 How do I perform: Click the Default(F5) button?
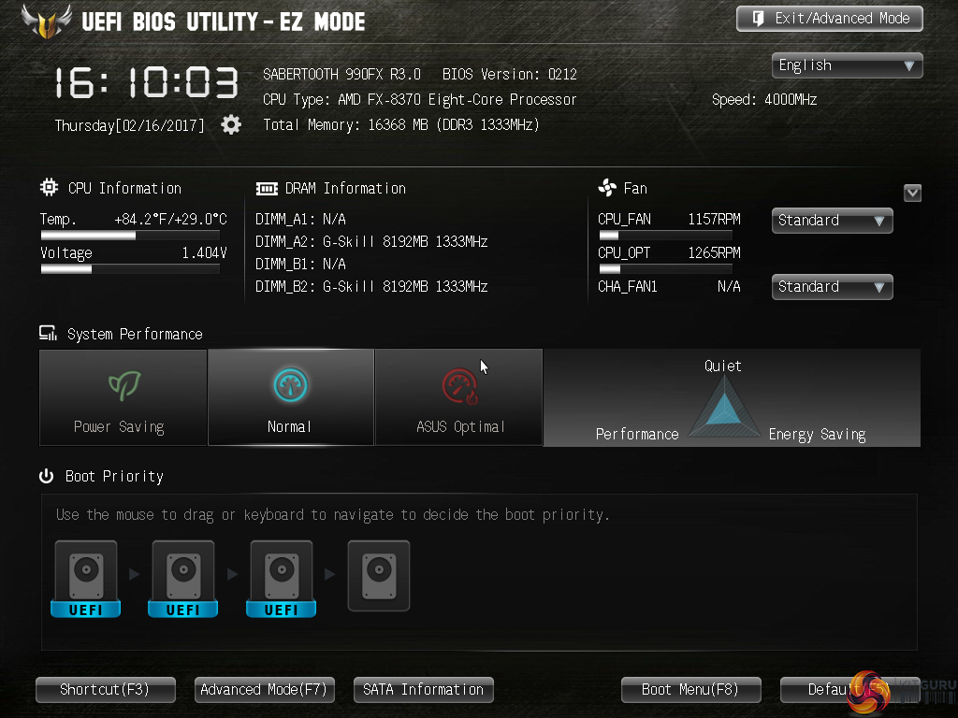tap(849, 690)
